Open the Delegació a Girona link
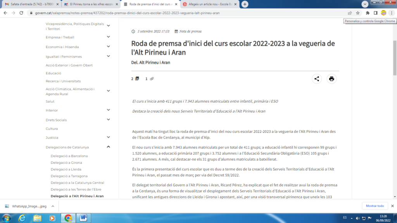The image size is (397, 223). click(x=67, y=163)
